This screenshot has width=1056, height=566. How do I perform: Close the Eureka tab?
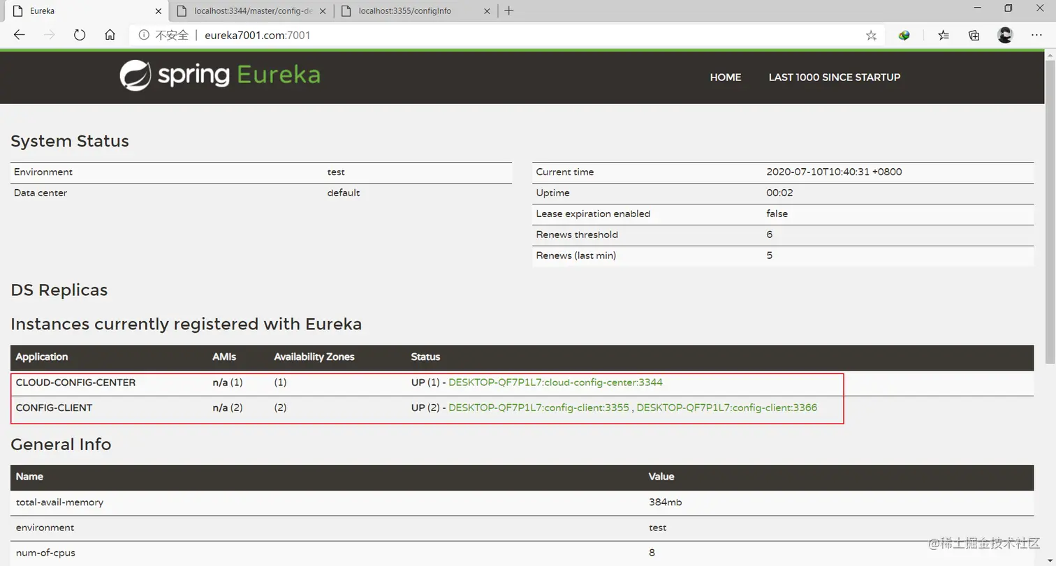point(157,11)
